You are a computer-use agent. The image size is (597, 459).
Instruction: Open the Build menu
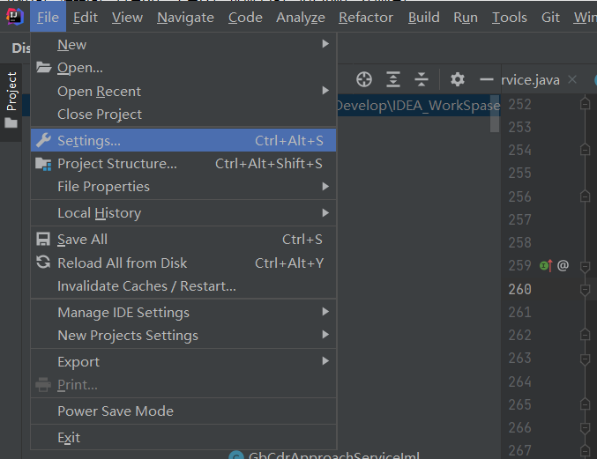point(424,17)
